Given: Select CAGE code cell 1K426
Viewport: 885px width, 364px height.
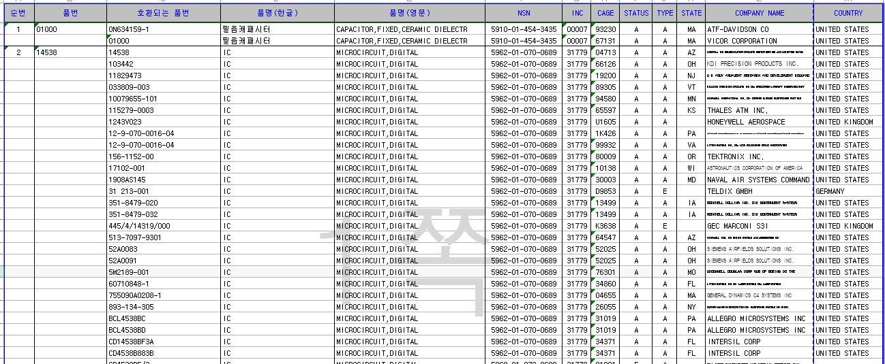Looking at the screenshot, I should click(x=605, y=133).
